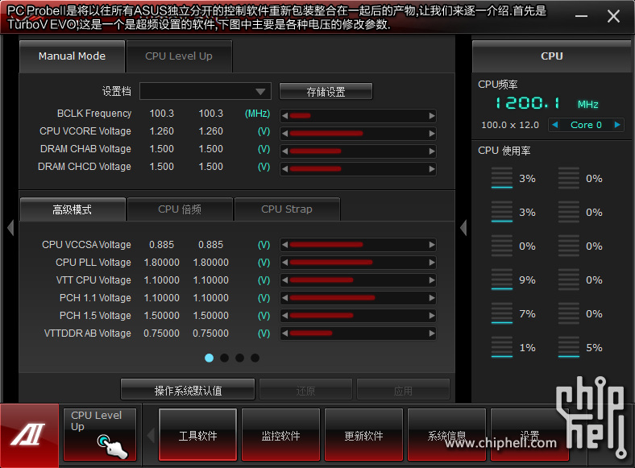The height and width of the screenshot is (468, 635).
Task: Decrease PCH 1.1 Voltage with left arrow
Action: coord(284,298)
